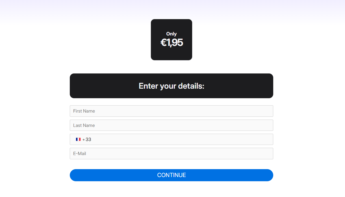Submit the form with CONTINUE

coord(171,175)
